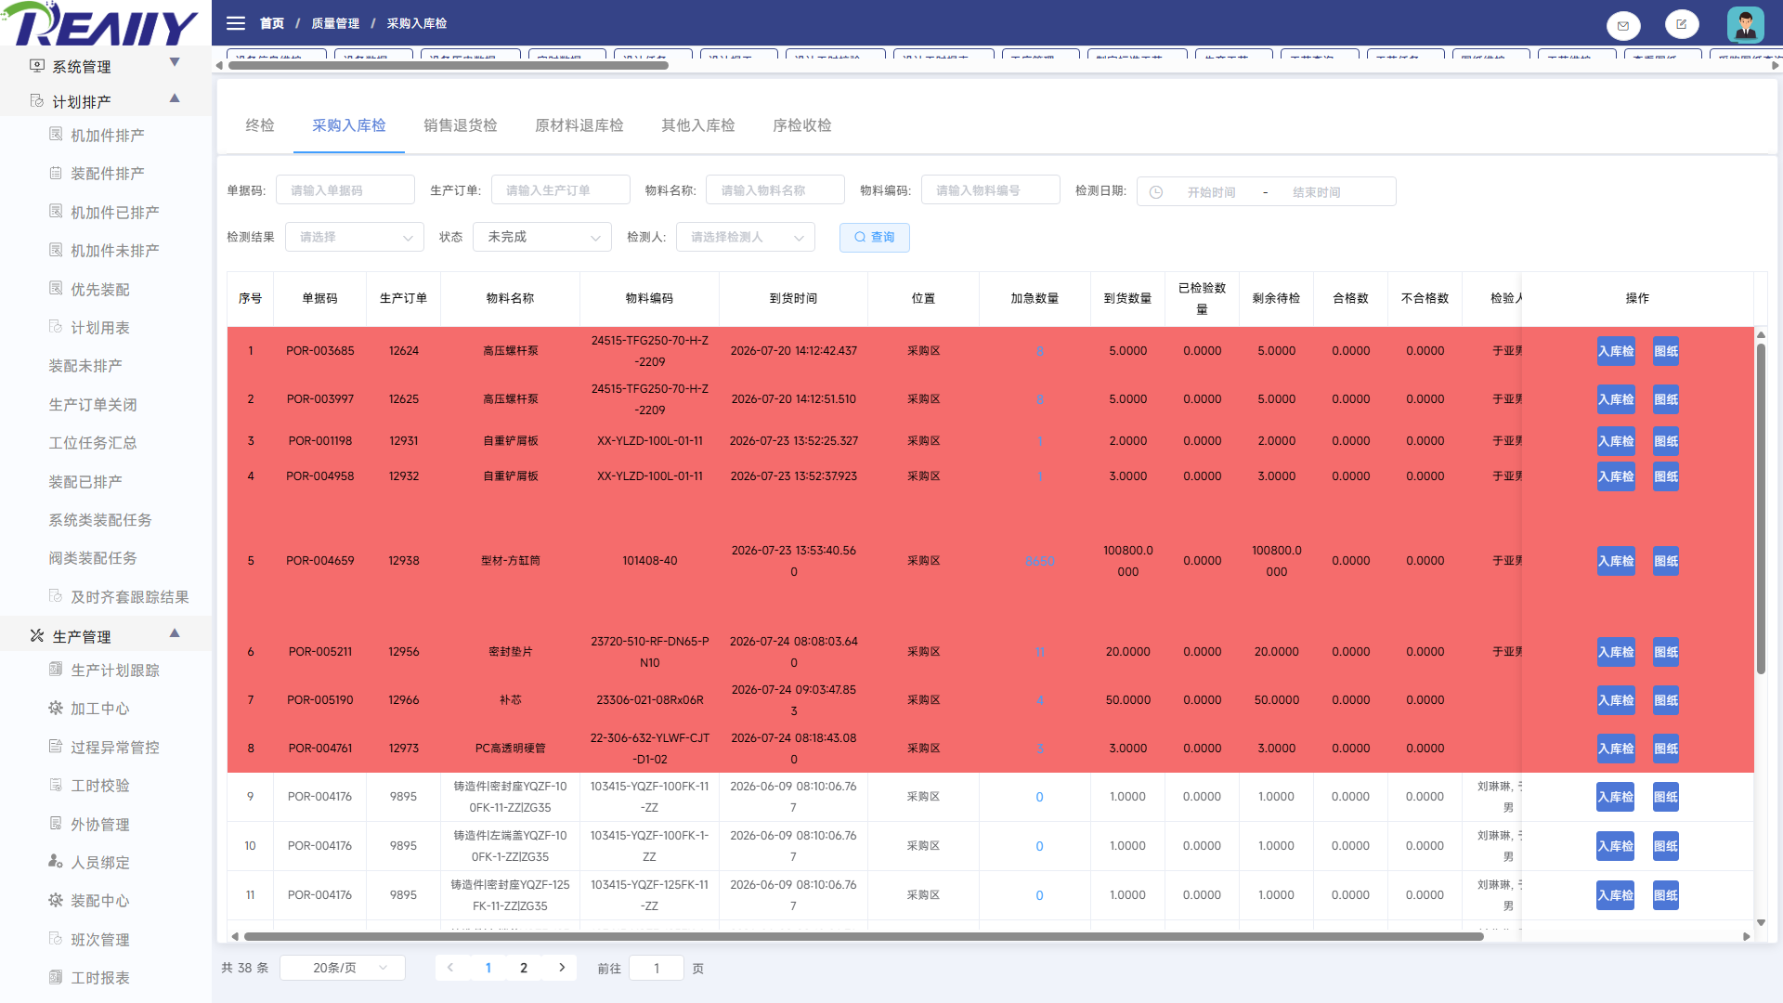
Task: Click 入库检 for POR-004659
Action: pyautogui.click(x=1616, y=561)
